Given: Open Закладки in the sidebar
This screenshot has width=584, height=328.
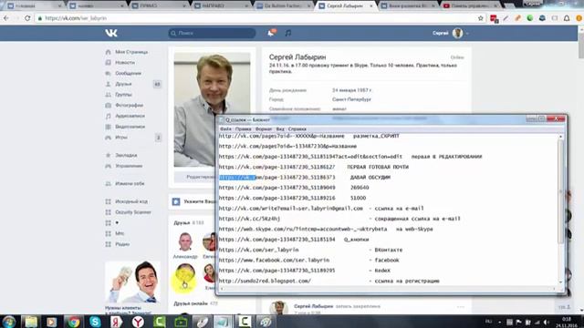Looking at the screenshot, I should (x=126, y=155).
